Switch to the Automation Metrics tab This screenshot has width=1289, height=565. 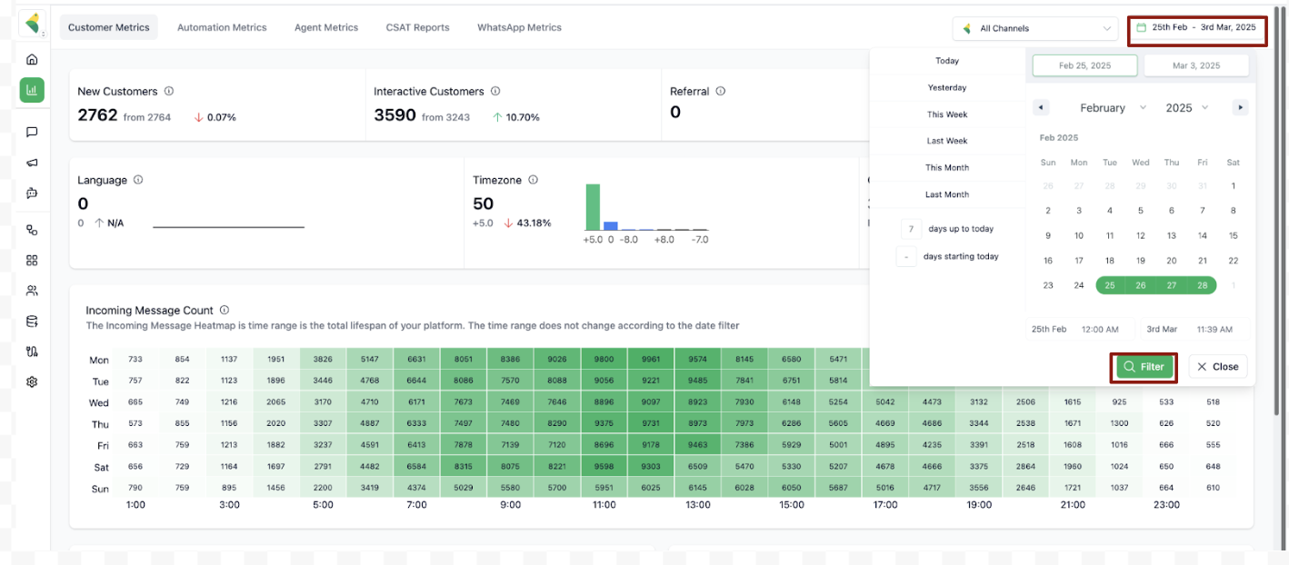pyautogui.click(x=222, y=27)
